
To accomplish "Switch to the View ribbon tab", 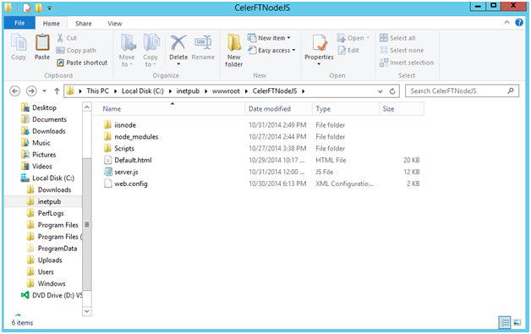I will coord(114,24).
